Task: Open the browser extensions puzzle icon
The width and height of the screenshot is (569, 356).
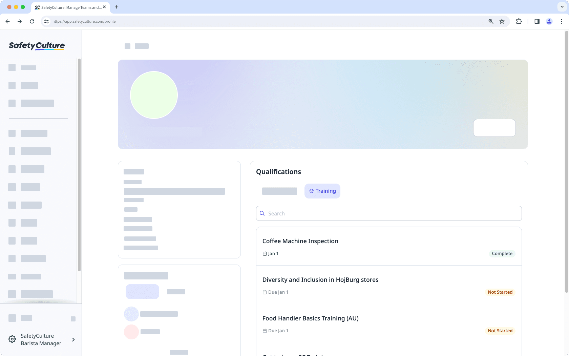Action: tap(519, 21)
